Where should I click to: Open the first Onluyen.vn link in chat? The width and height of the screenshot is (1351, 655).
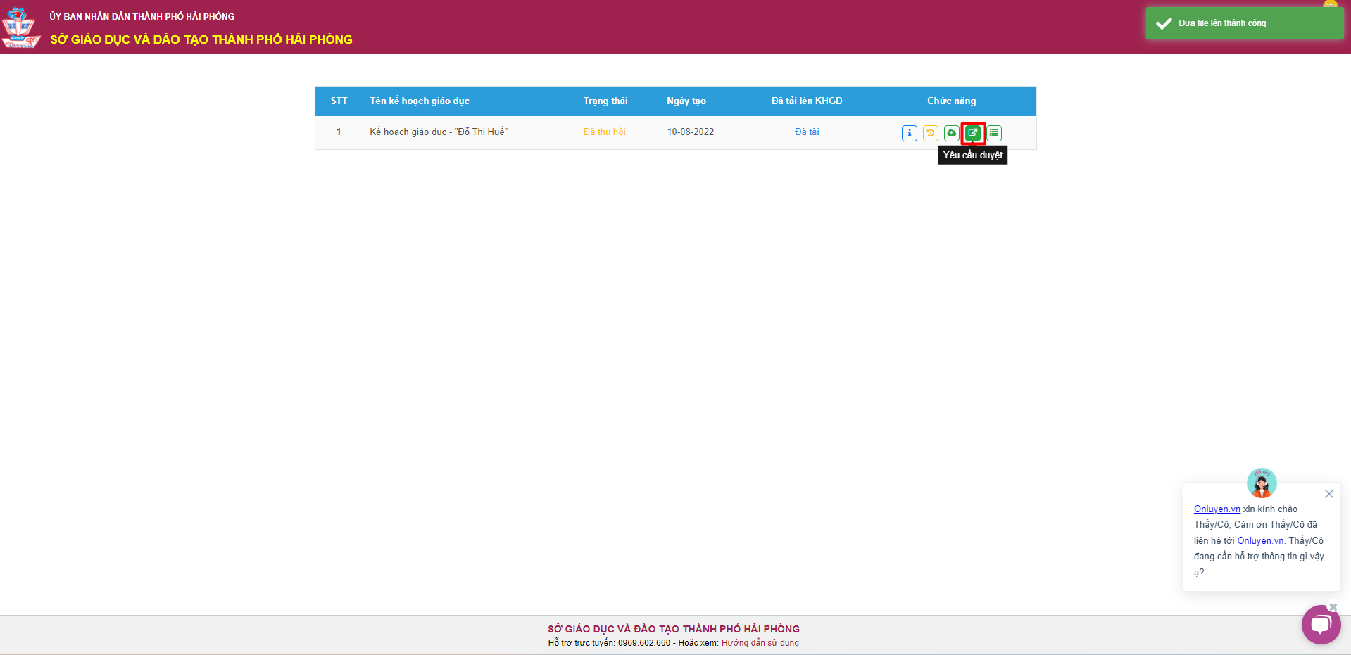point(1217,509)
